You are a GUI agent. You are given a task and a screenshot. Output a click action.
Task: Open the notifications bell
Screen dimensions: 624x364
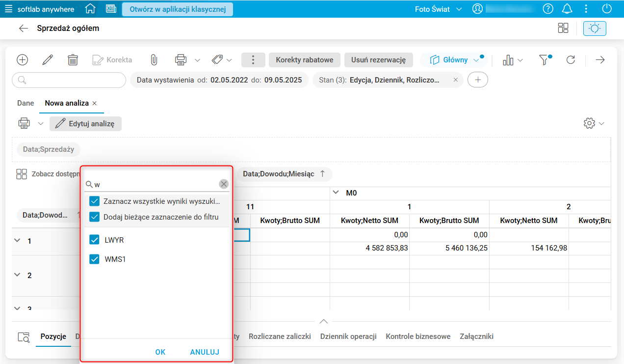567,9
